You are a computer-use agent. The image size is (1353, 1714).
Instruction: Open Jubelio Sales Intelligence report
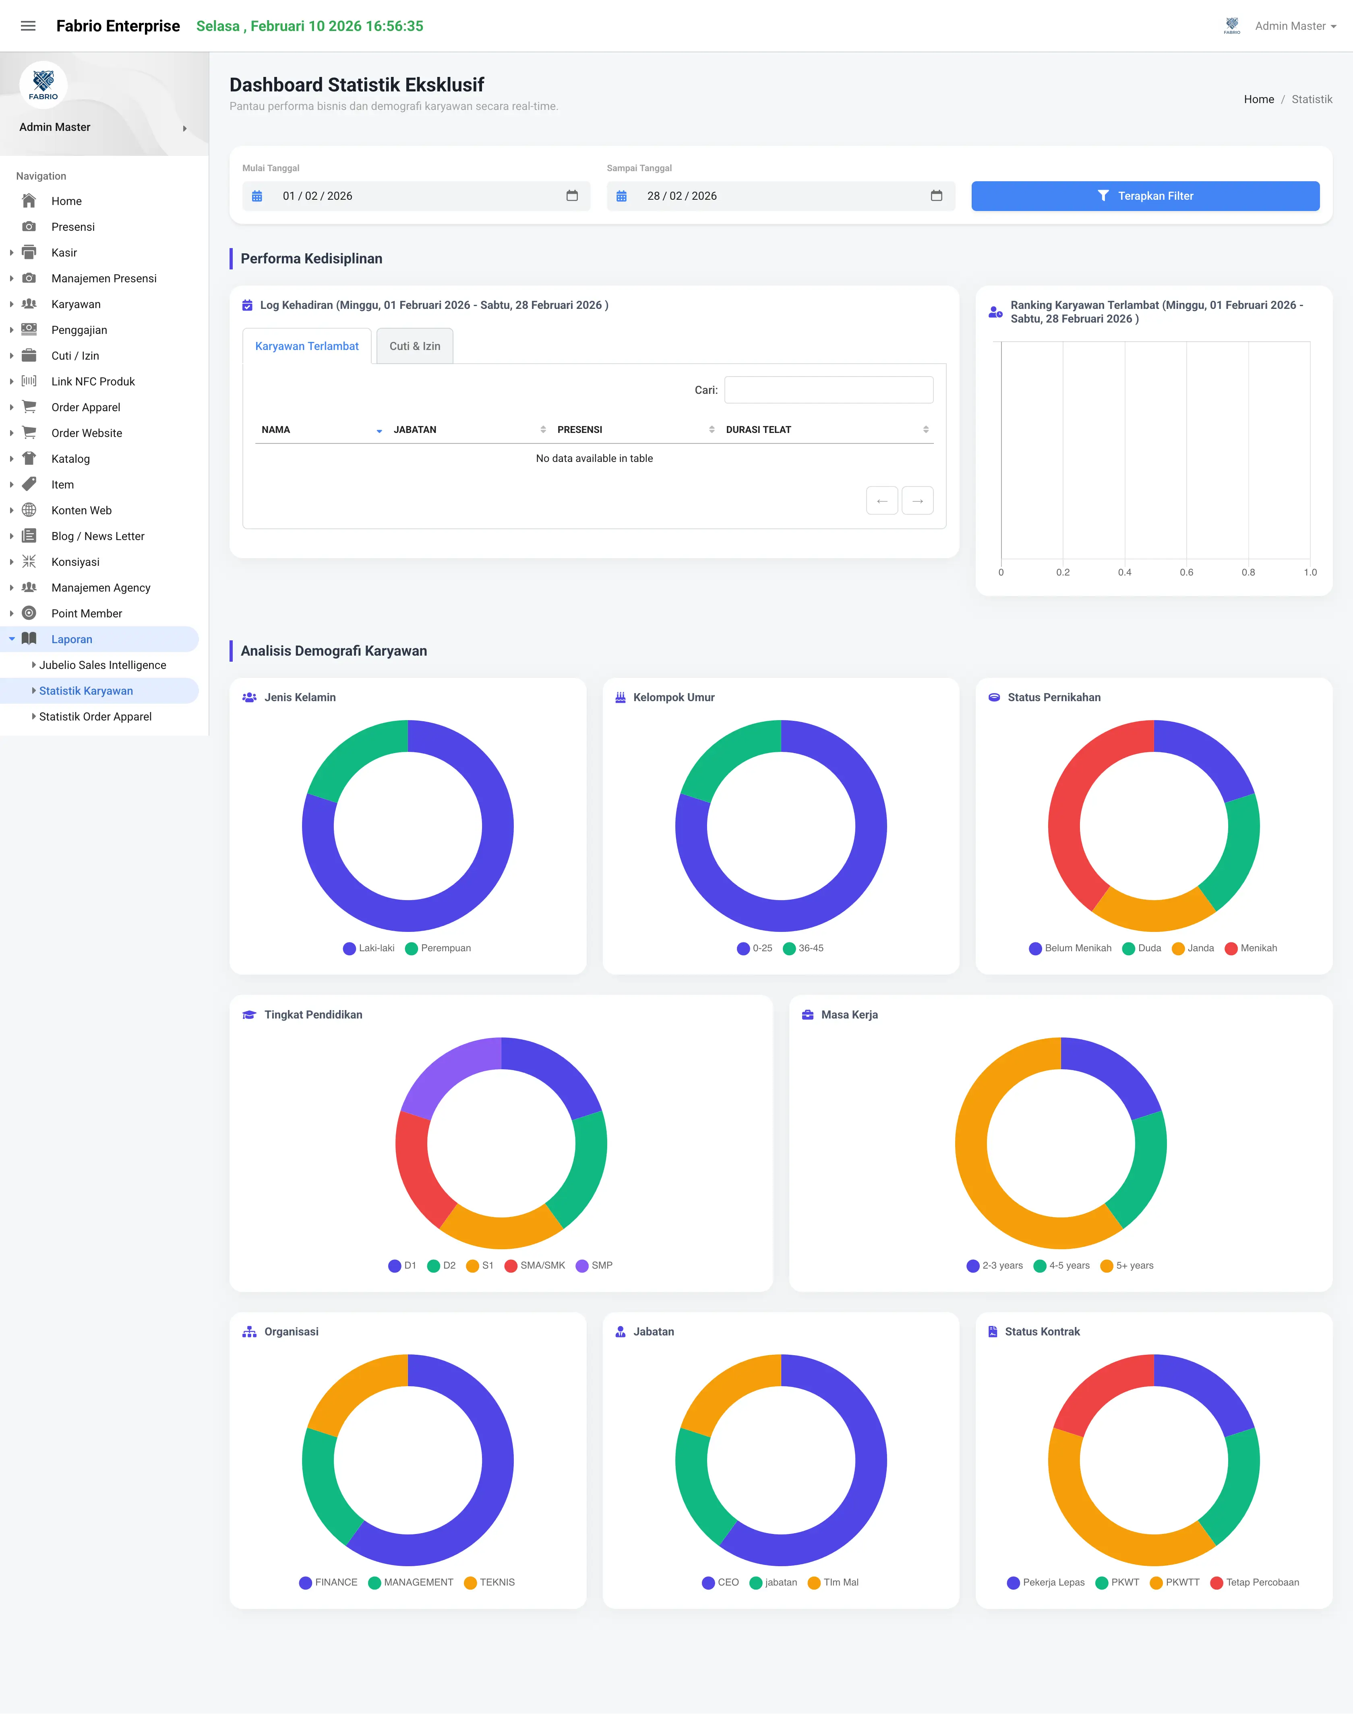coord(103,665)
